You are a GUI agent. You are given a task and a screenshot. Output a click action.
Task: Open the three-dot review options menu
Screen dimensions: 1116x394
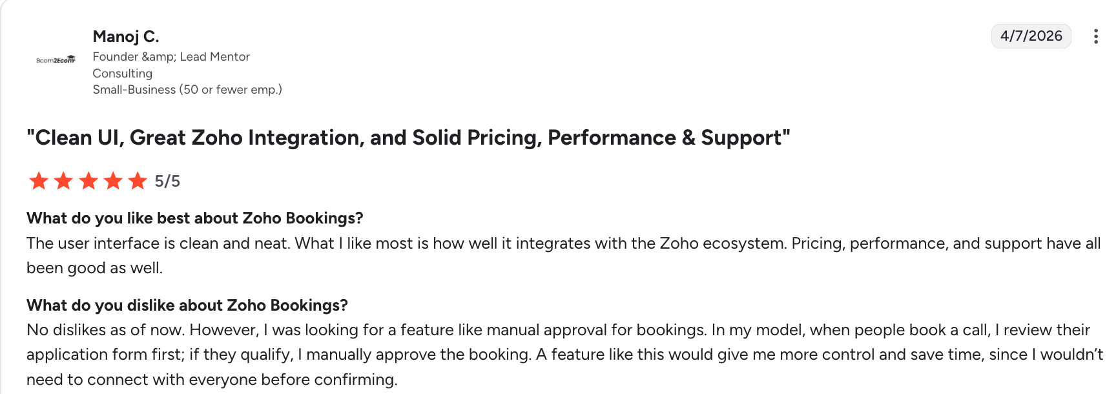coord(1096,37)
